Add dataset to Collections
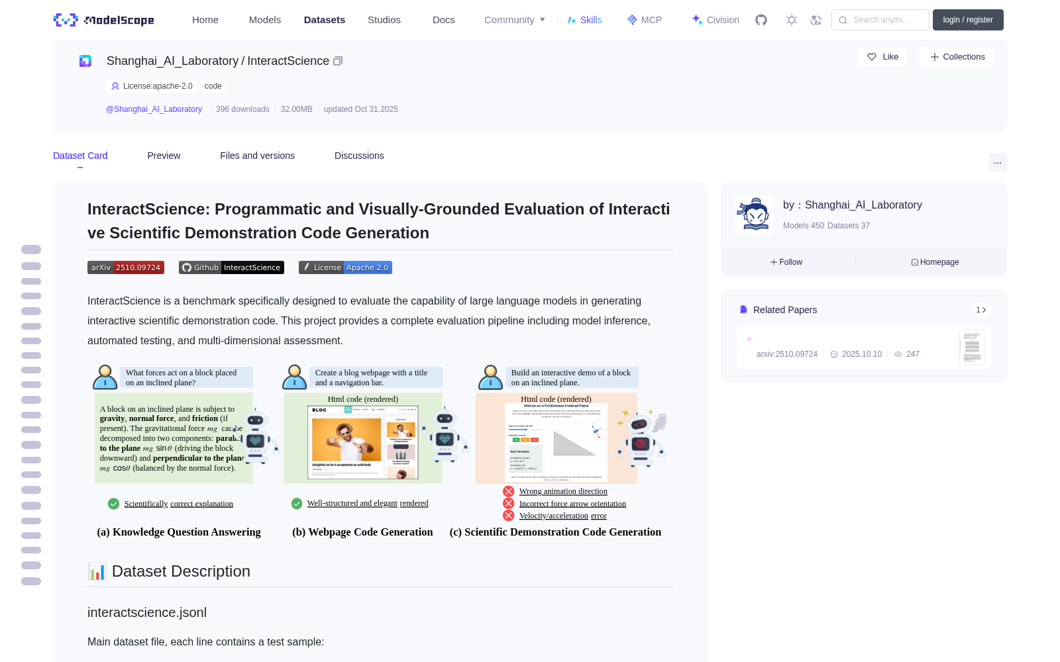This screenshot has width=1060, height=662. [x=957, y=57]
